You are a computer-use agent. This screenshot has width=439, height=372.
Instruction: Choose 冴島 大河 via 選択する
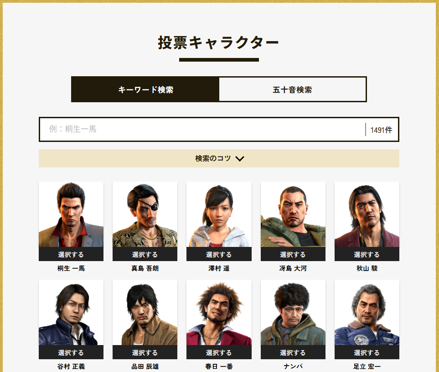click(x=293, y=254)
